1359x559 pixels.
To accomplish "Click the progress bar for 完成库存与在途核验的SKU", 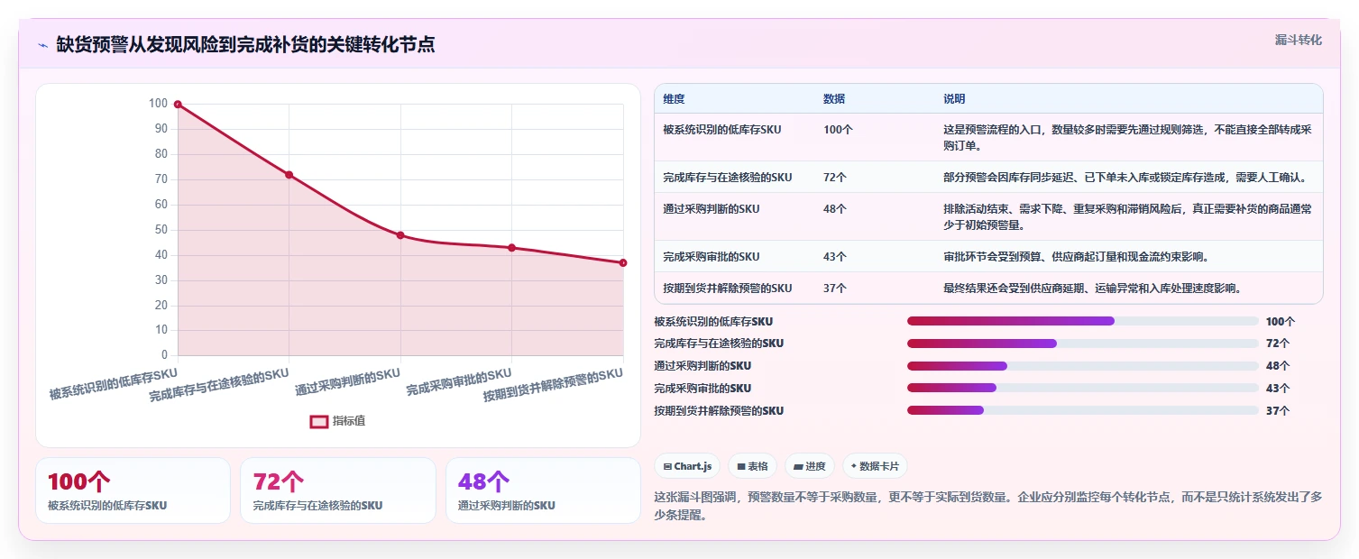I will (x=1083, y=344).
